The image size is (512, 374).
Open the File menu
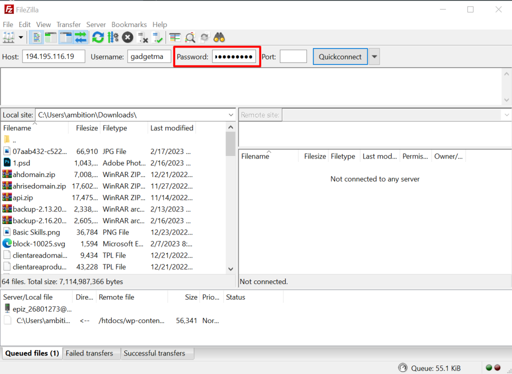point(8,24)
